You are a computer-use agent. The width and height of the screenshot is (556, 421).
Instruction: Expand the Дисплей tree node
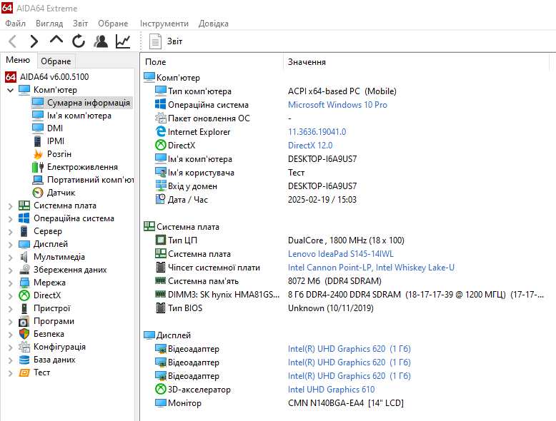(x=10, y=244)
